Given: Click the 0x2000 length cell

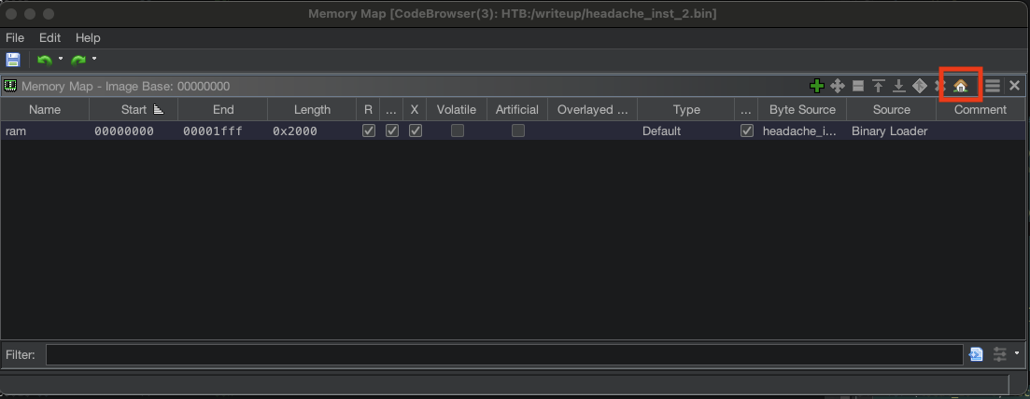Looking at the screenshot, I should 312,131.
